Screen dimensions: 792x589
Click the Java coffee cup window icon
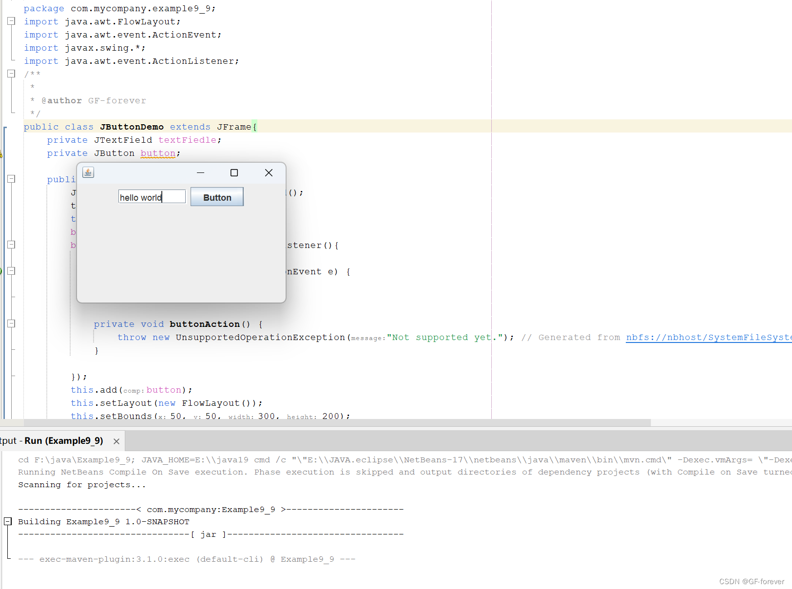point(88,172)
